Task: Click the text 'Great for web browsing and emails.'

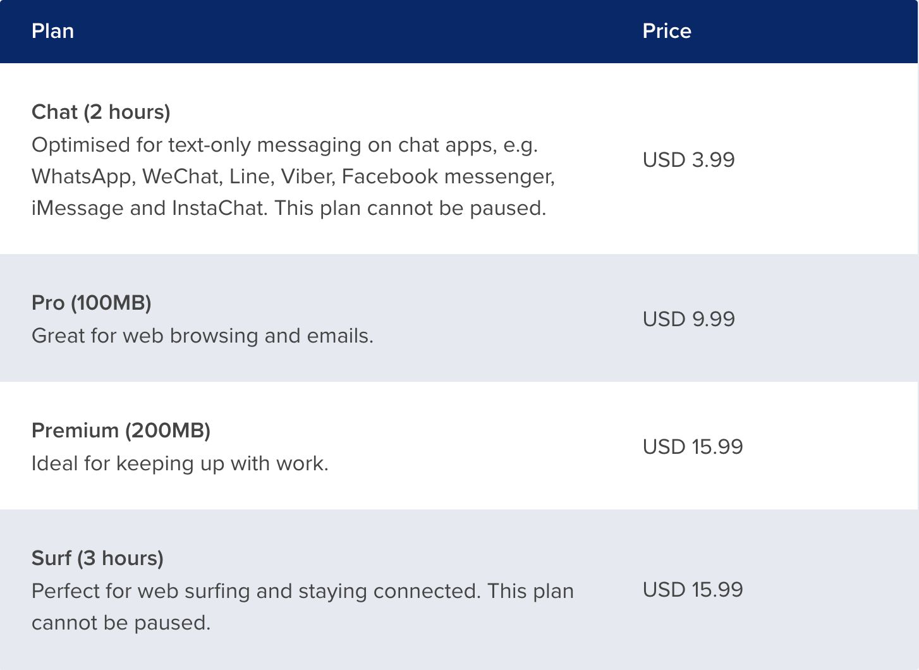Action: 202,336
